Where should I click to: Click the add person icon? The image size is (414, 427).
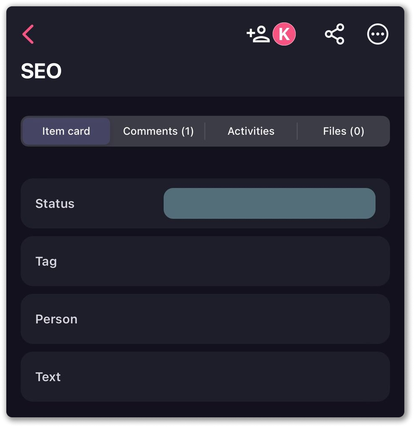coord(258,34)
